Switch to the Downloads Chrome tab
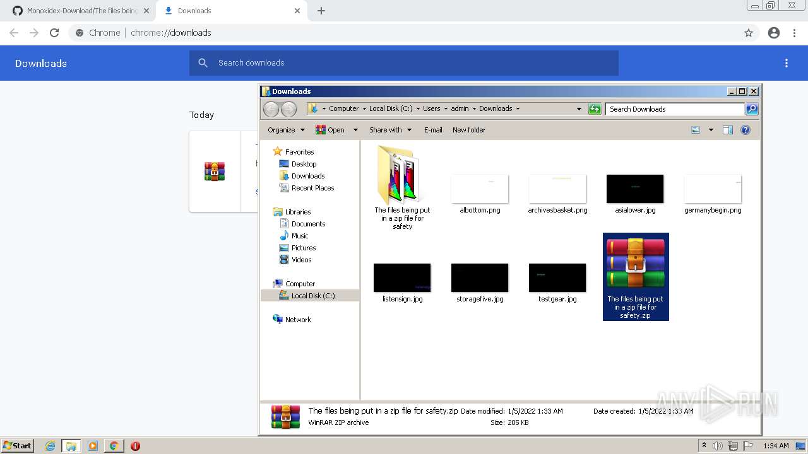 [x=231, y=11]
